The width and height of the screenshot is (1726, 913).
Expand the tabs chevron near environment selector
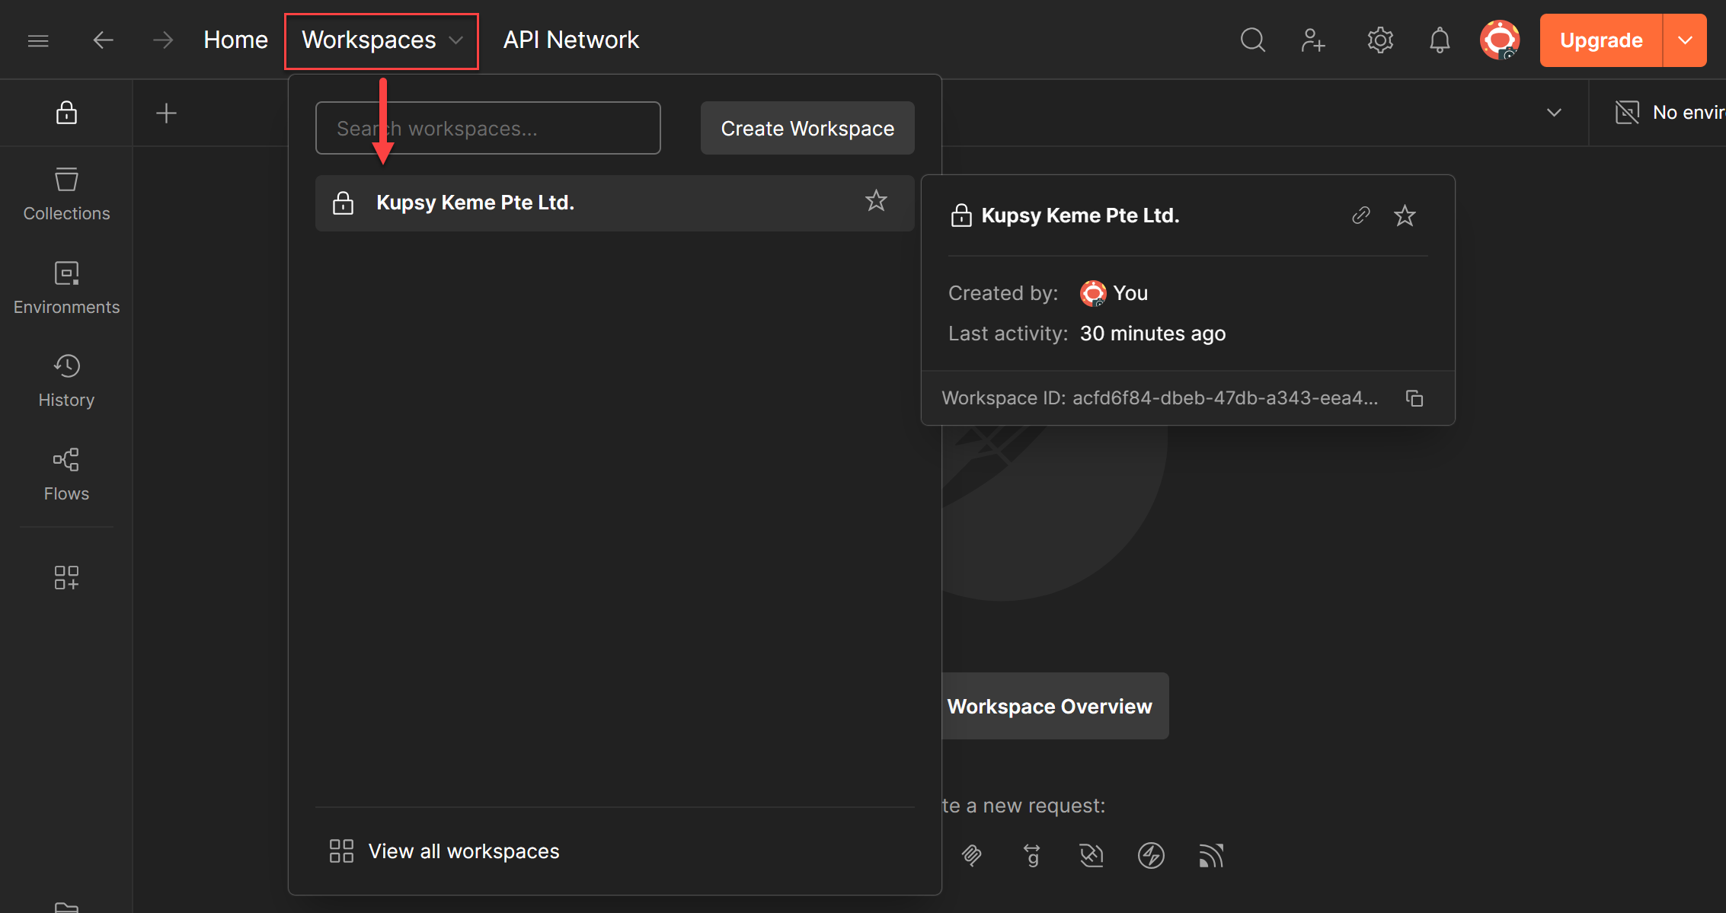click(x=1554, y=113)
